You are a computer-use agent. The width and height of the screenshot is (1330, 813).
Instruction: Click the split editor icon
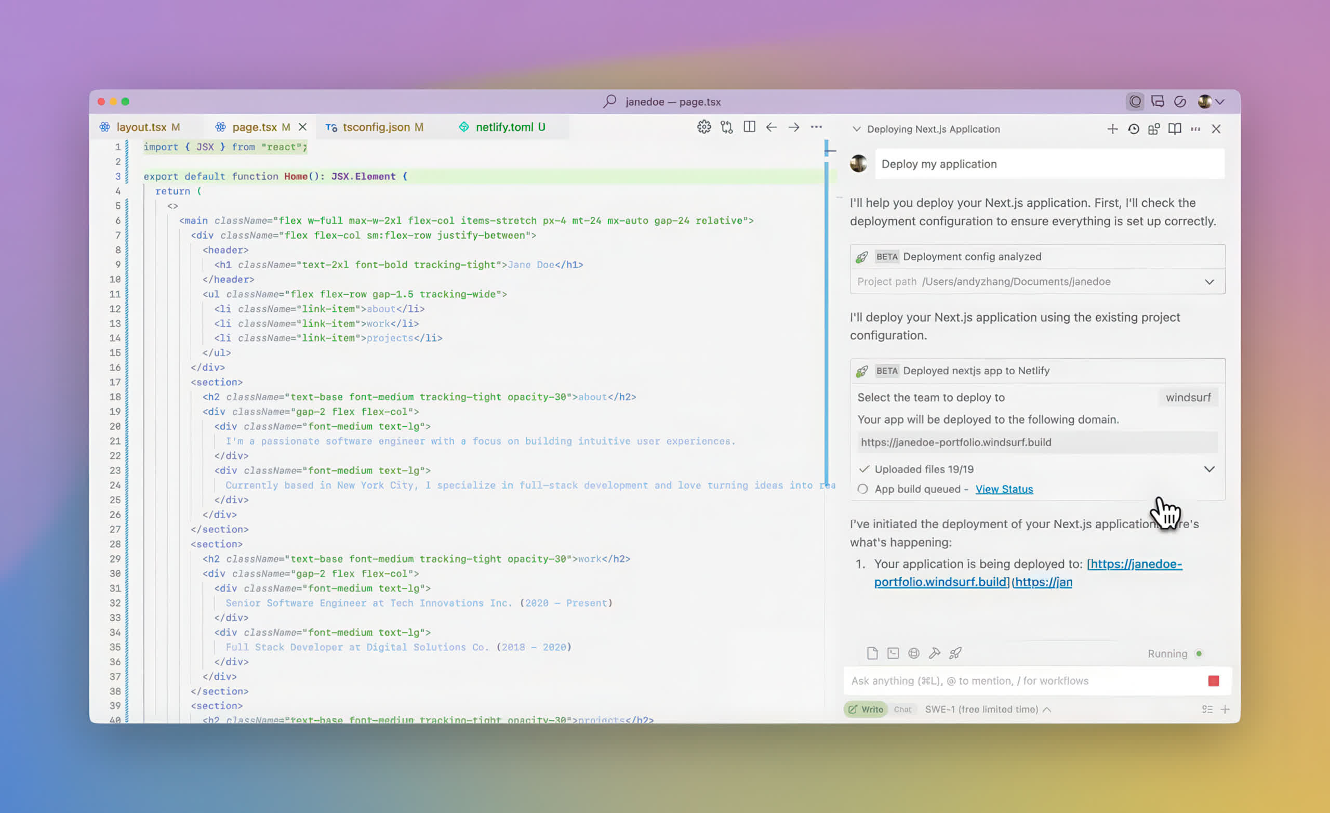(x=749, y=127)
